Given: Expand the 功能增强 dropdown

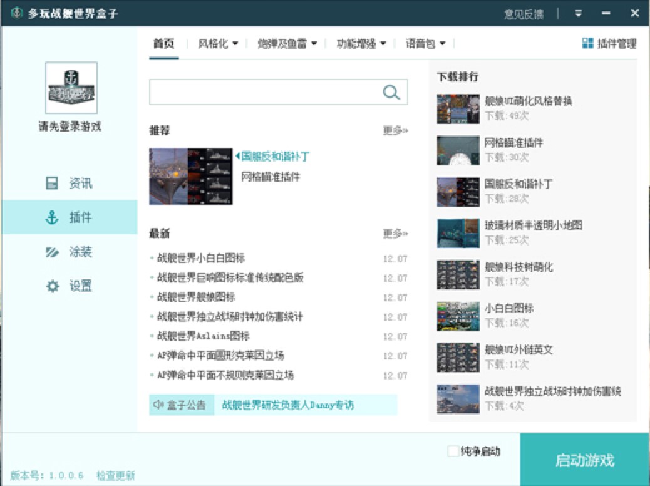Looking at the screenshot, I should click(x=361, y=44).
